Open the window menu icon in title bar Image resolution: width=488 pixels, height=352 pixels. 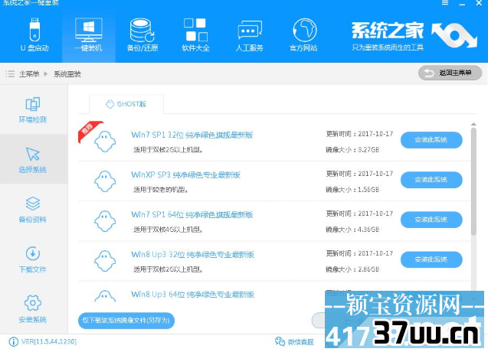(x=445, y=3)
